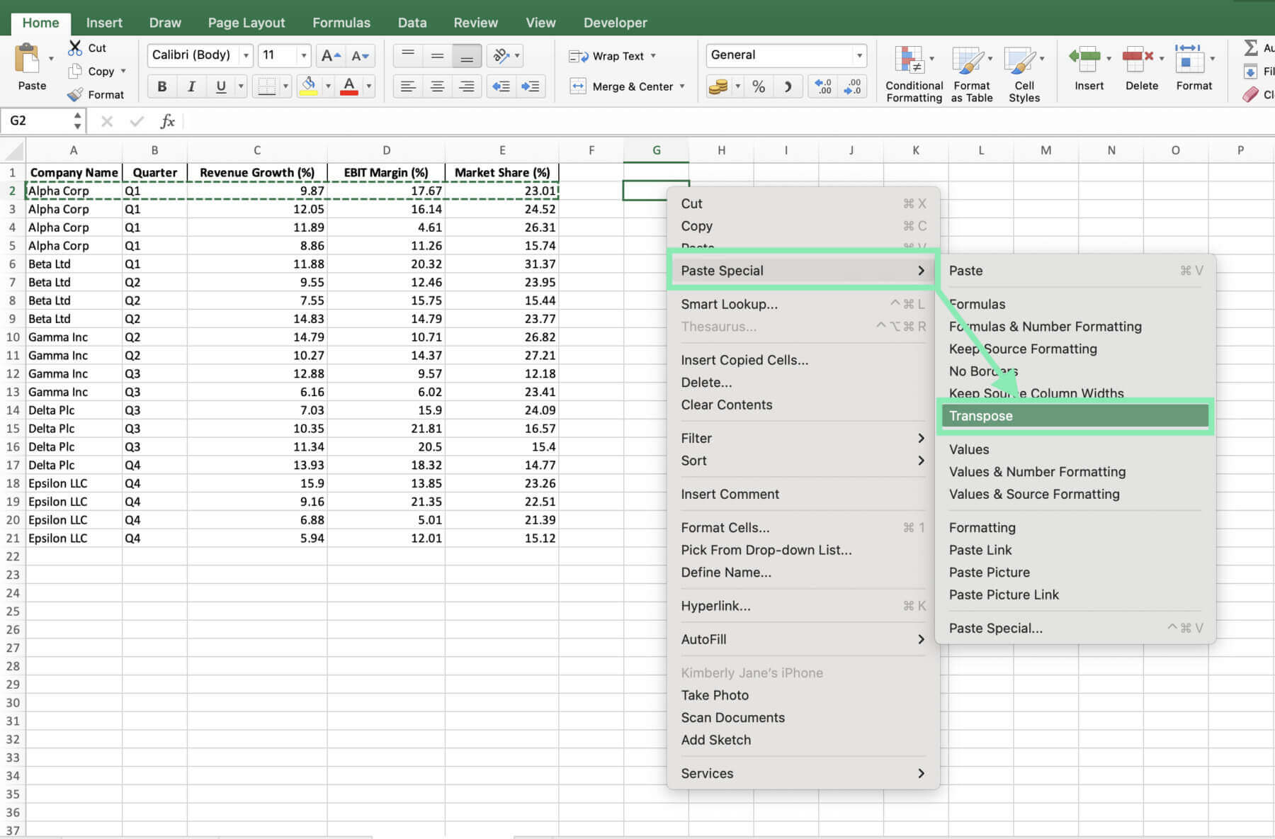Apply cell borders button
Screen dimensions: 1275x839
tap(267, 86)
